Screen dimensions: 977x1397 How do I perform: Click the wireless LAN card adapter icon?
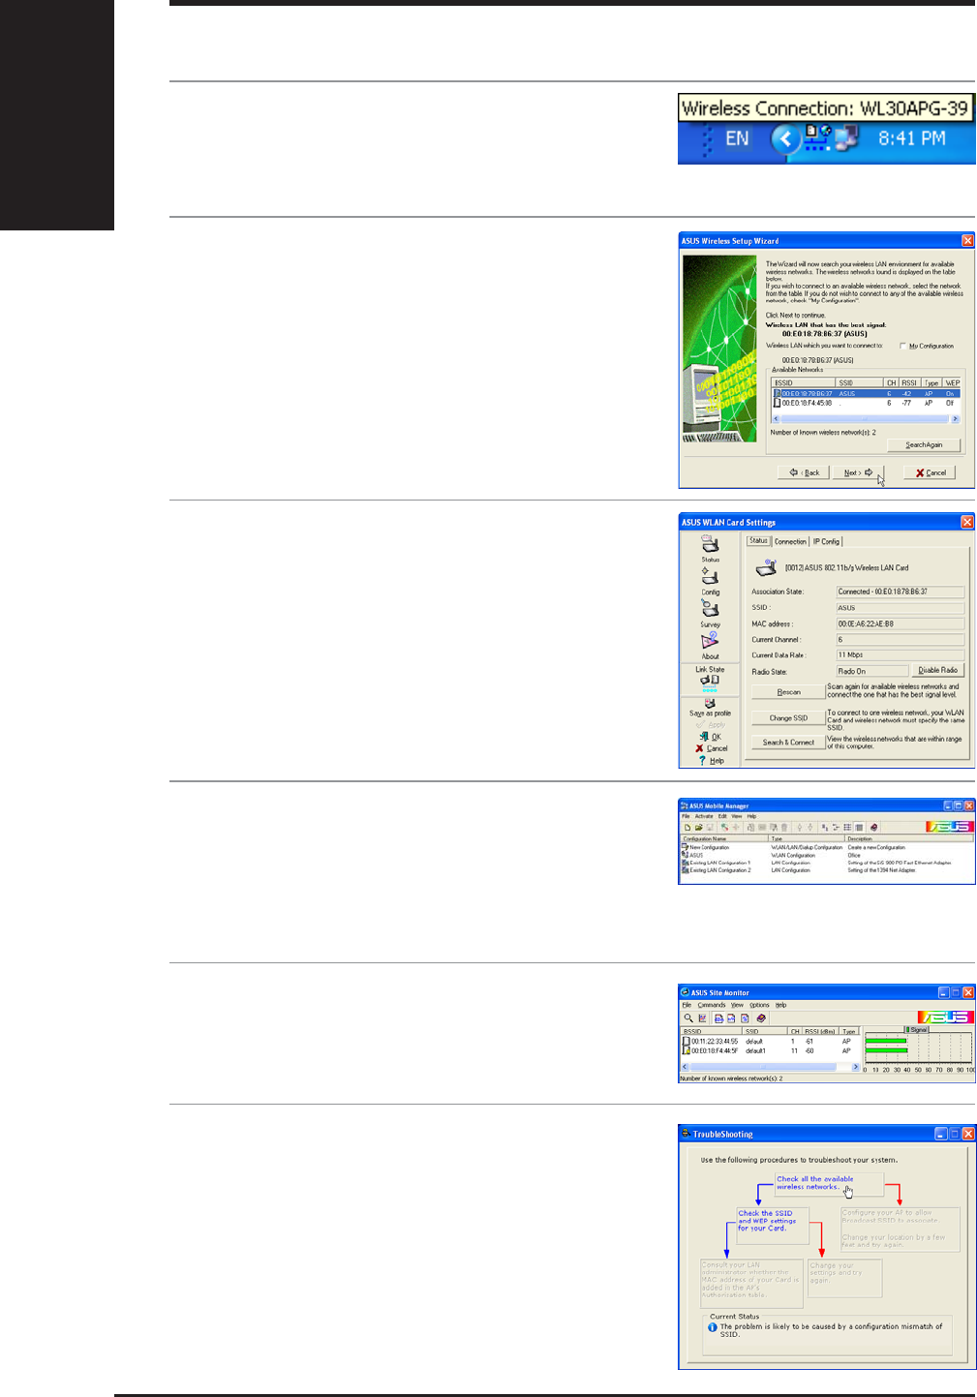click(x=766, y=567)
